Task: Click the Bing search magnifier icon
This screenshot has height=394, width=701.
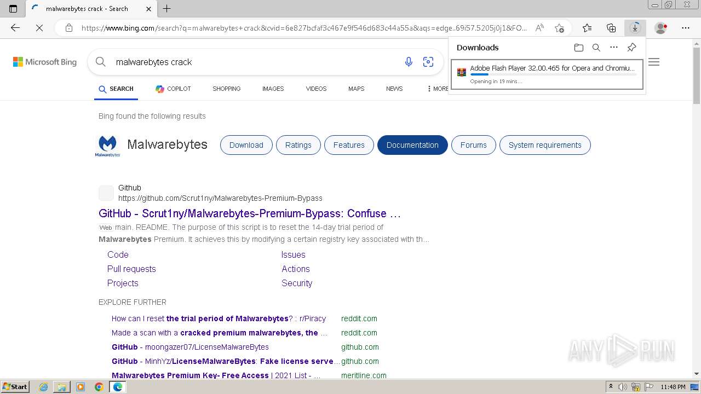Action: (x=101, y=62)
